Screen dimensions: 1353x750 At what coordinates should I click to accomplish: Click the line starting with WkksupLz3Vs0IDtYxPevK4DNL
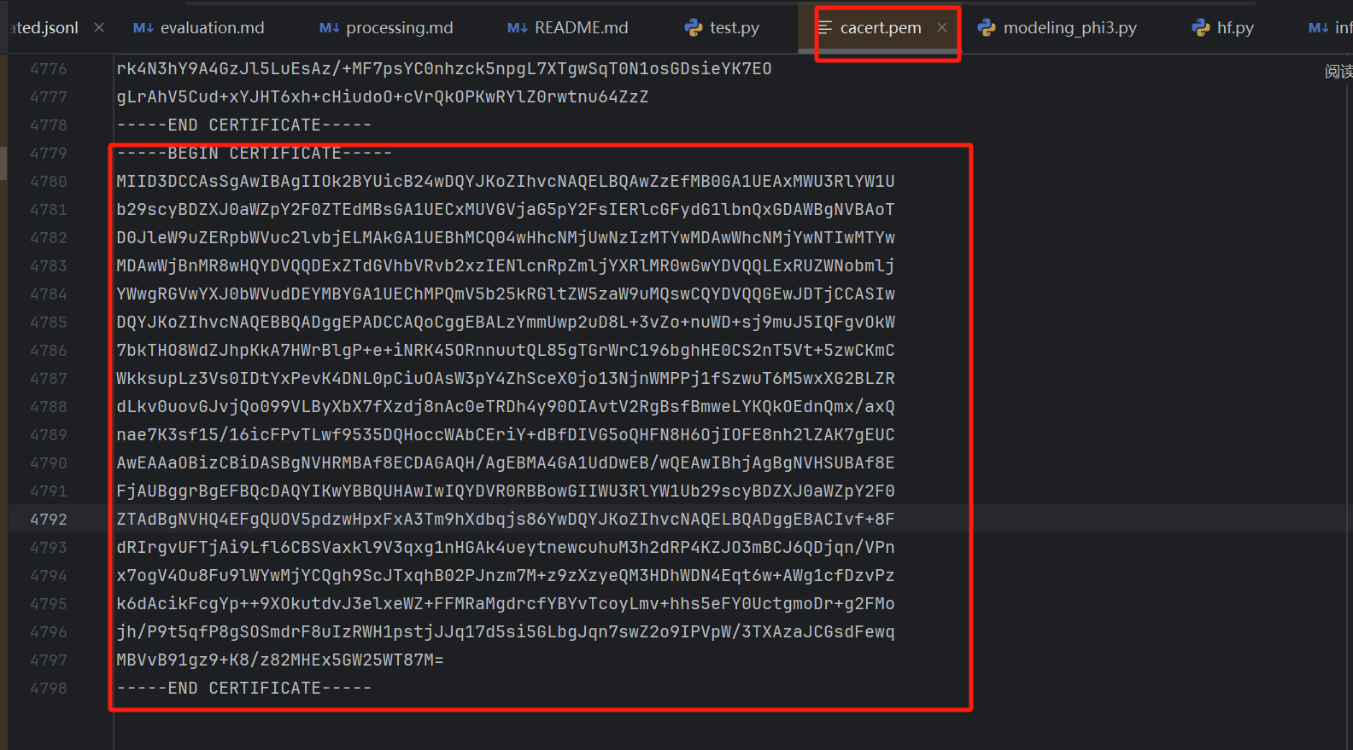(x=506, y=378)
